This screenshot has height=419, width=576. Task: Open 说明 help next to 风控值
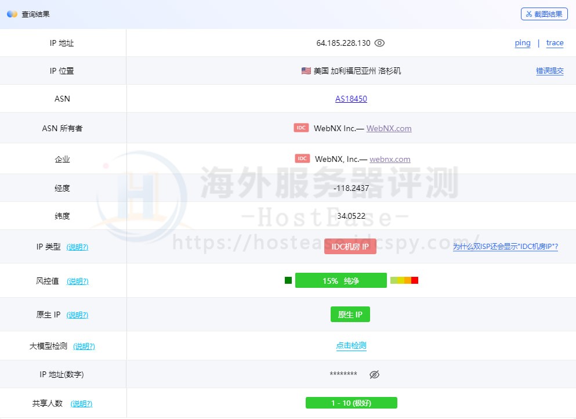[77, 281]
